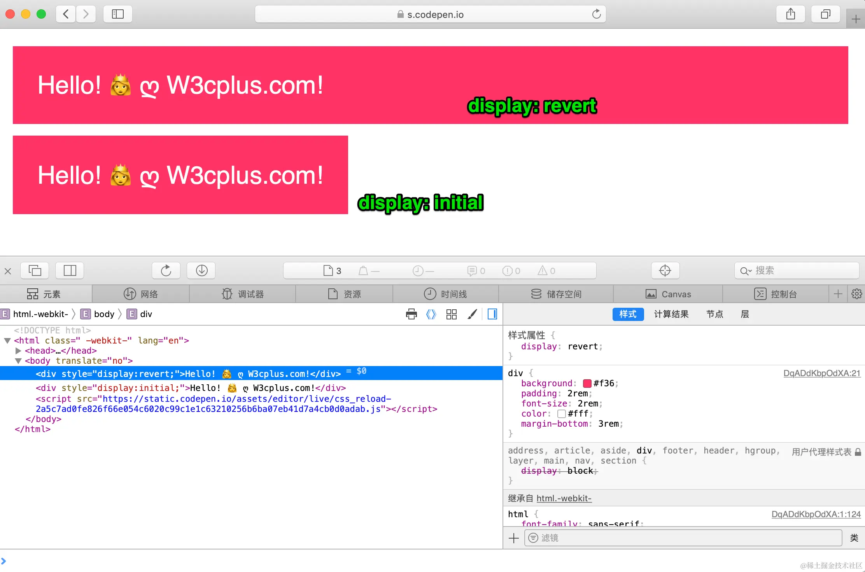Screen dimensions: 865x572
Task: Open the 计算结果 computed styles tab
Action: [671, 314]
